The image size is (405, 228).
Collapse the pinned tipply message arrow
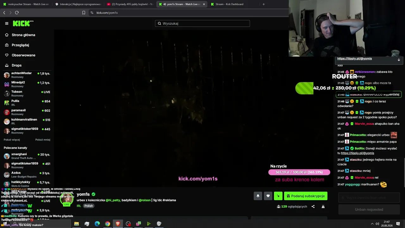click(399, 60)
